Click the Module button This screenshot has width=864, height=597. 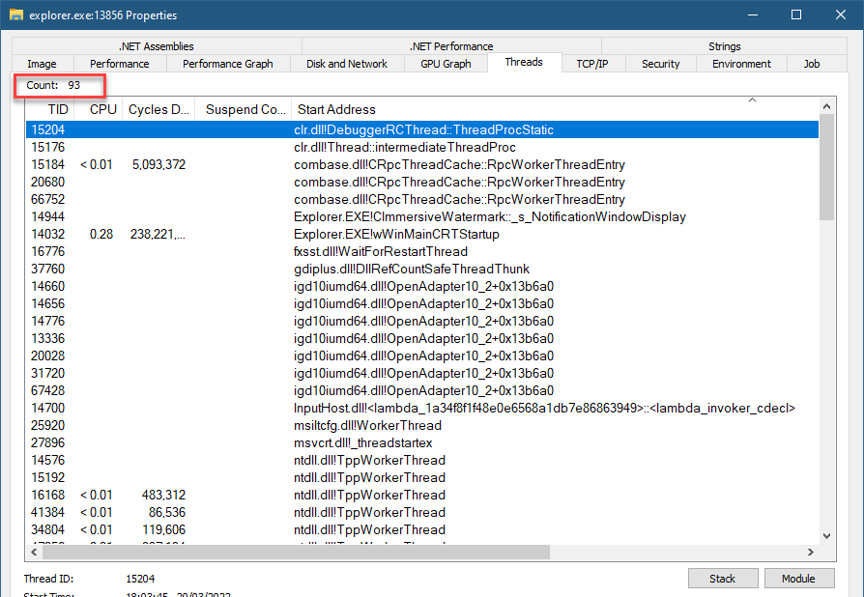tap(798, 579)
